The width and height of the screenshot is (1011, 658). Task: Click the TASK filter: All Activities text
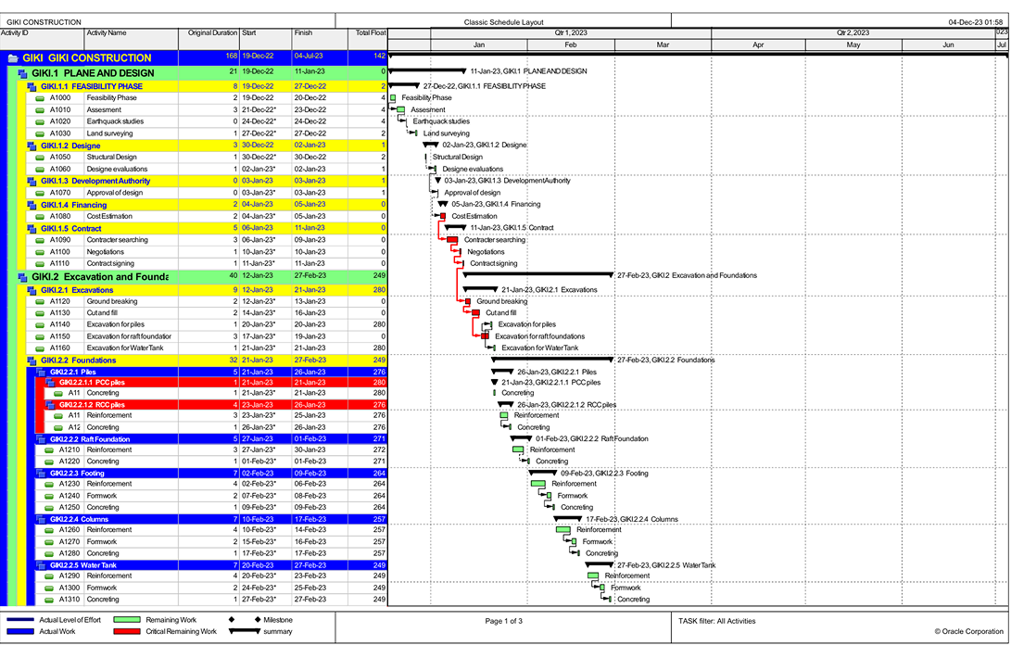[716, 621]
